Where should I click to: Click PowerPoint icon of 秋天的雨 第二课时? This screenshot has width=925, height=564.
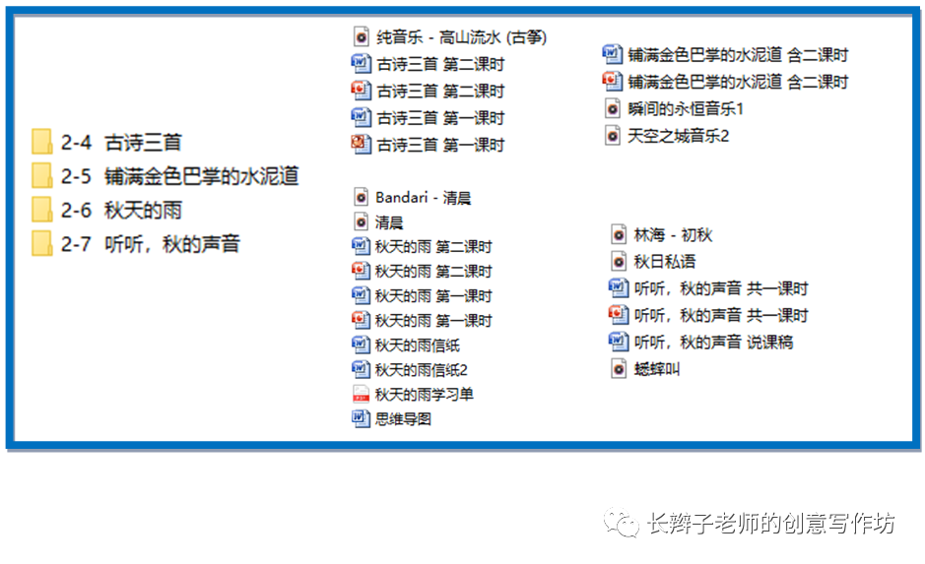point(361,271)
